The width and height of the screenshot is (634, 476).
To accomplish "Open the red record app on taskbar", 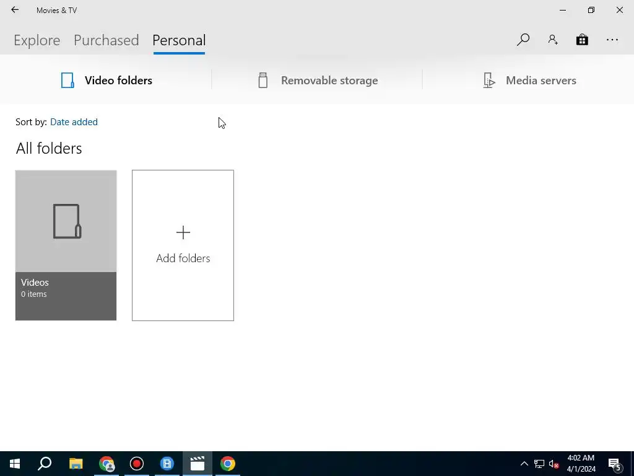I will 137,464.
